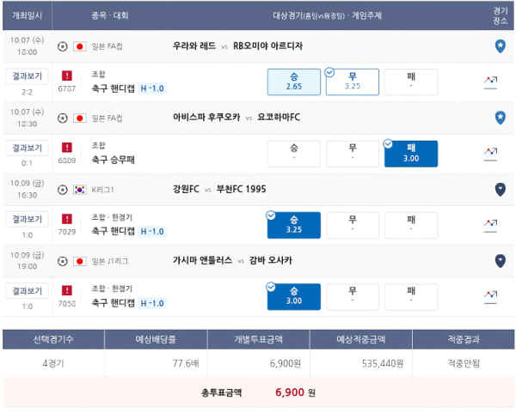
Task: Toggle 승 3.25 selection for 강원FC match
Action: pos(294,225)
